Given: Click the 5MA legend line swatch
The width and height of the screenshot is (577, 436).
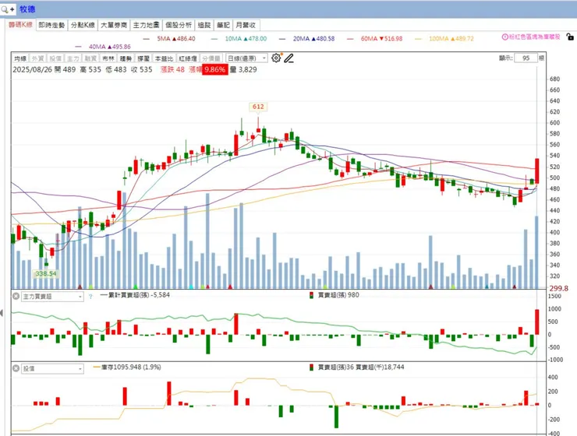Looking at the screenshot, I should coord(146,39).
